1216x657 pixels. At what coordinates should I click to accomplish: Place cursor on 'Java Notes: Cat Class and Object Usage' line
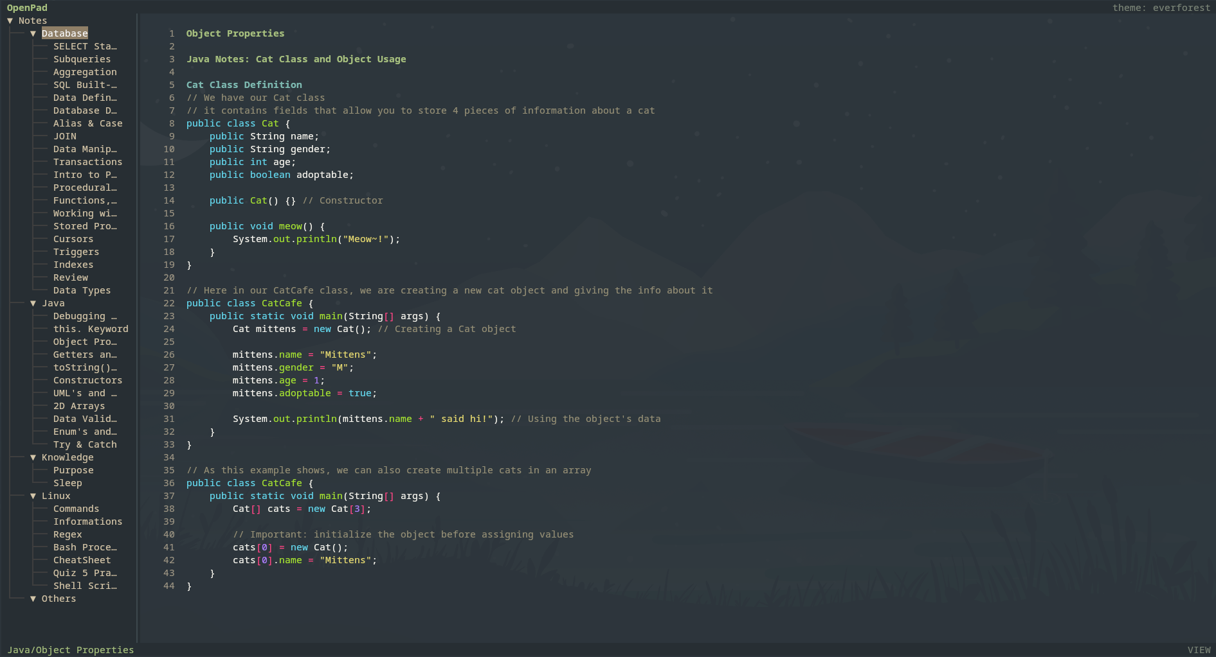point(296,59)
